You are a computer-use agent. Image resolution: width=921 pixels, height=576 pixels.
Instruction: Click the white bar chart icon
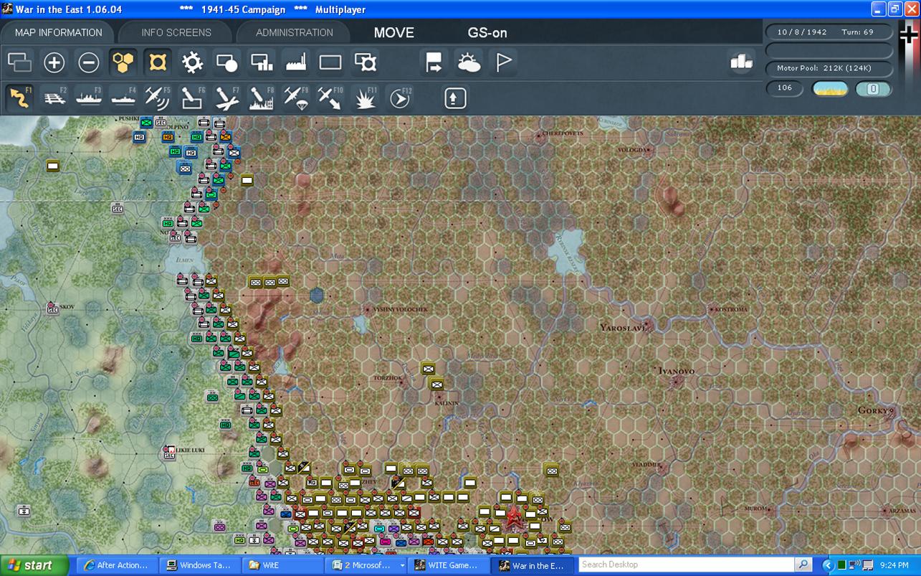pos(741,62)
